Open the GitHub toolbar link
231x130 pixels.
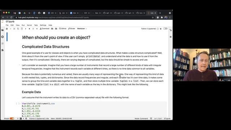[62, 29]
